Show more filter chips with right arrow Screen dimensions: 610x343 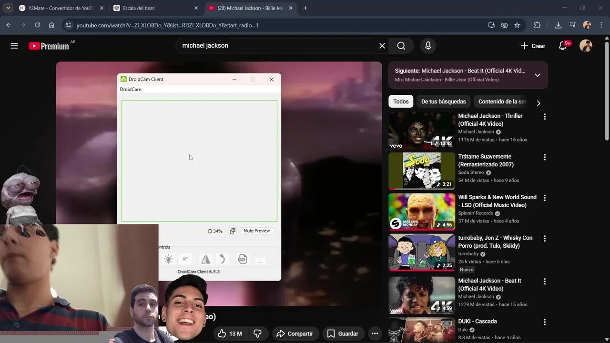point(539,103)
